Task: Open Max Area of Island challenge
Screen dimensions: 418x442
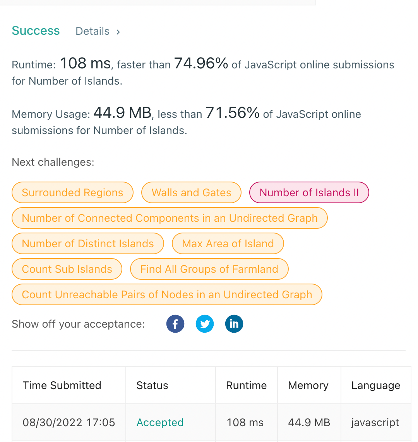Action: pos(228,243)
